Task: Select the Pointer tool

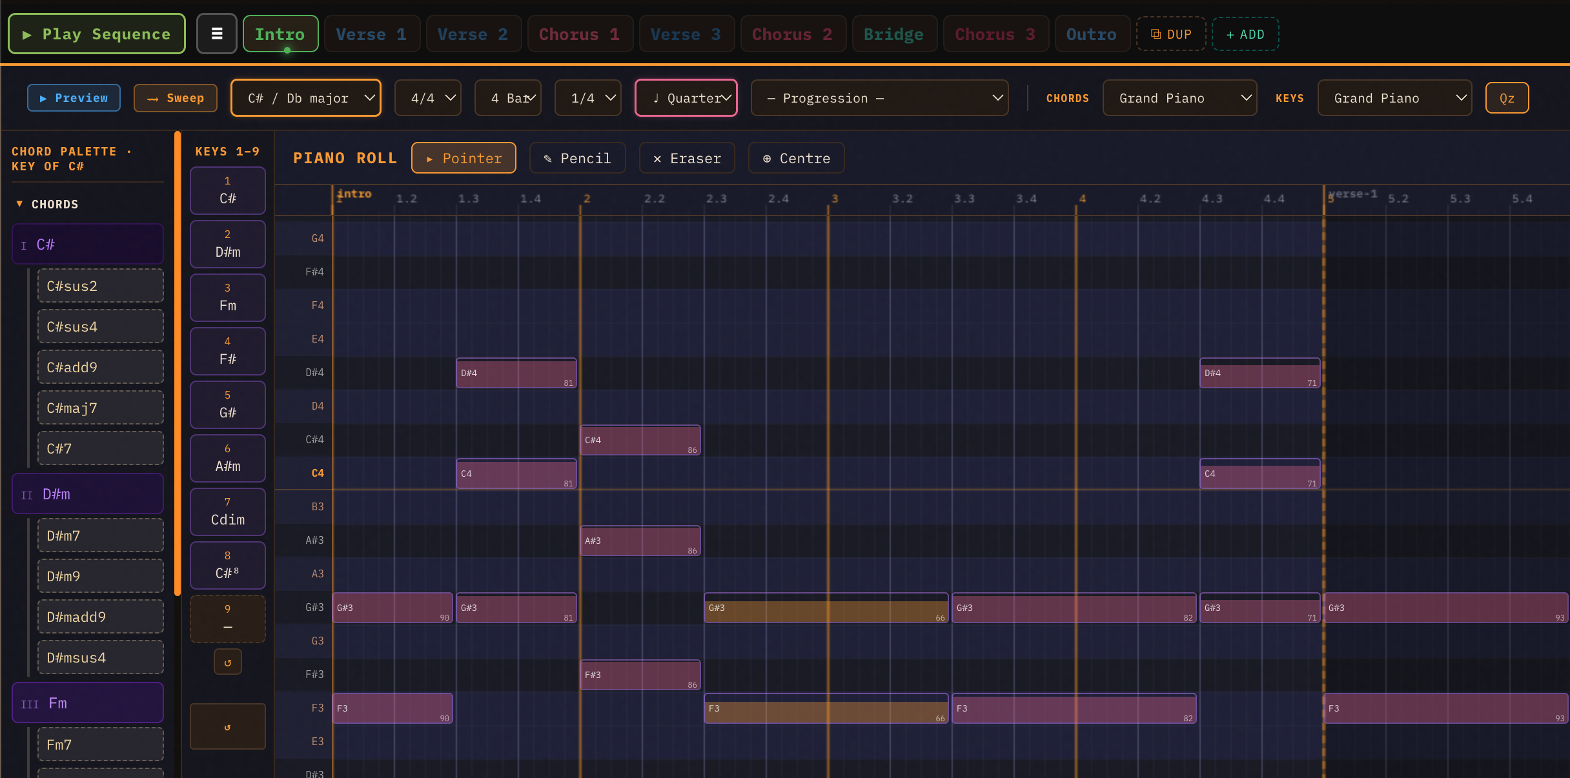Action: click(x=464, y=158)
